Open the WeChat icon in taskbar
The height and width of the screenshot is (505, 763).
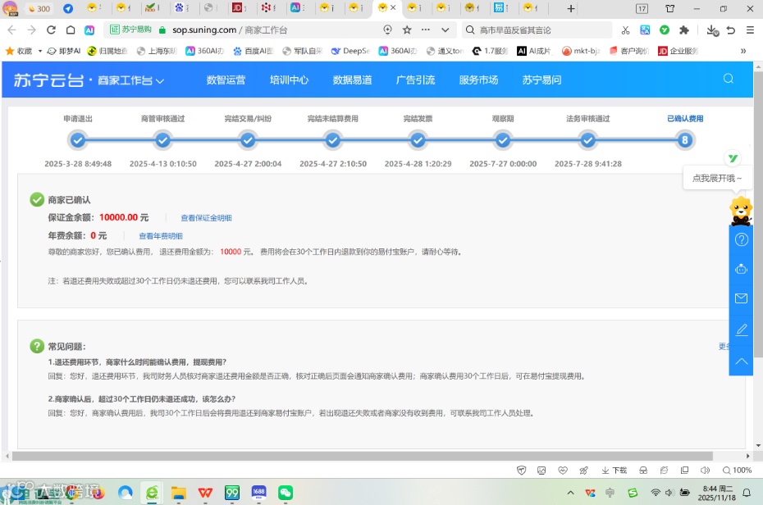click(286, 493)
